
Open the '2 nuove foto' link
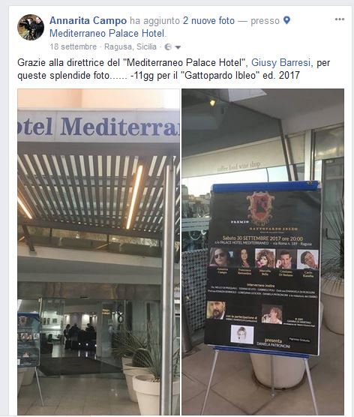point(208,21)
